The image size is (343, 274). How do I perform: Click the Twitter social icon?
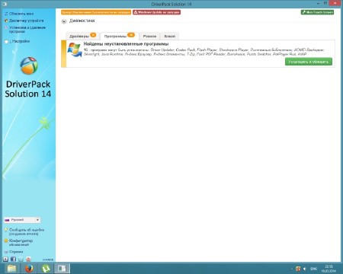tap(21, 259)
